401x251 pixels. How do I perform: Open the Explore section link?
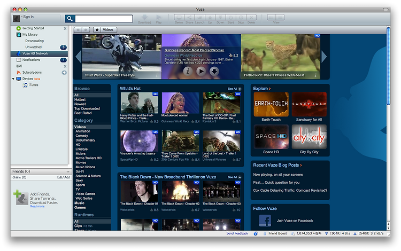(262, 89)
